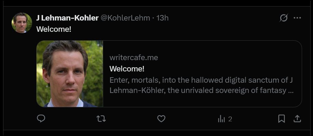Click the reply speech bubble icon
This screenshot has height=136, width=313.
click(41, 119)
